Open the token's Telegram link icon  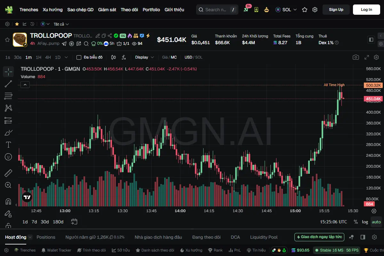[x=64, y=44]
